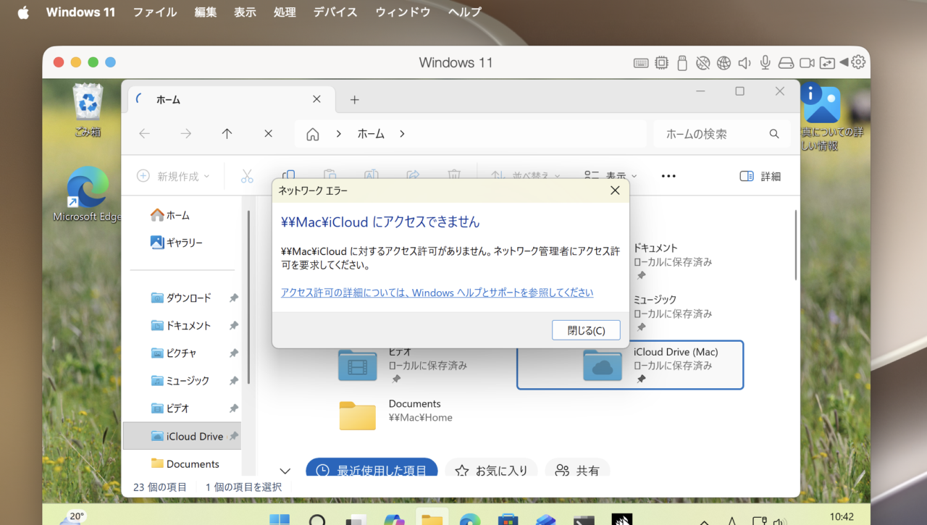Open the three-dots more options menu
The image size is (927, 525).
(x=668, y=176)
